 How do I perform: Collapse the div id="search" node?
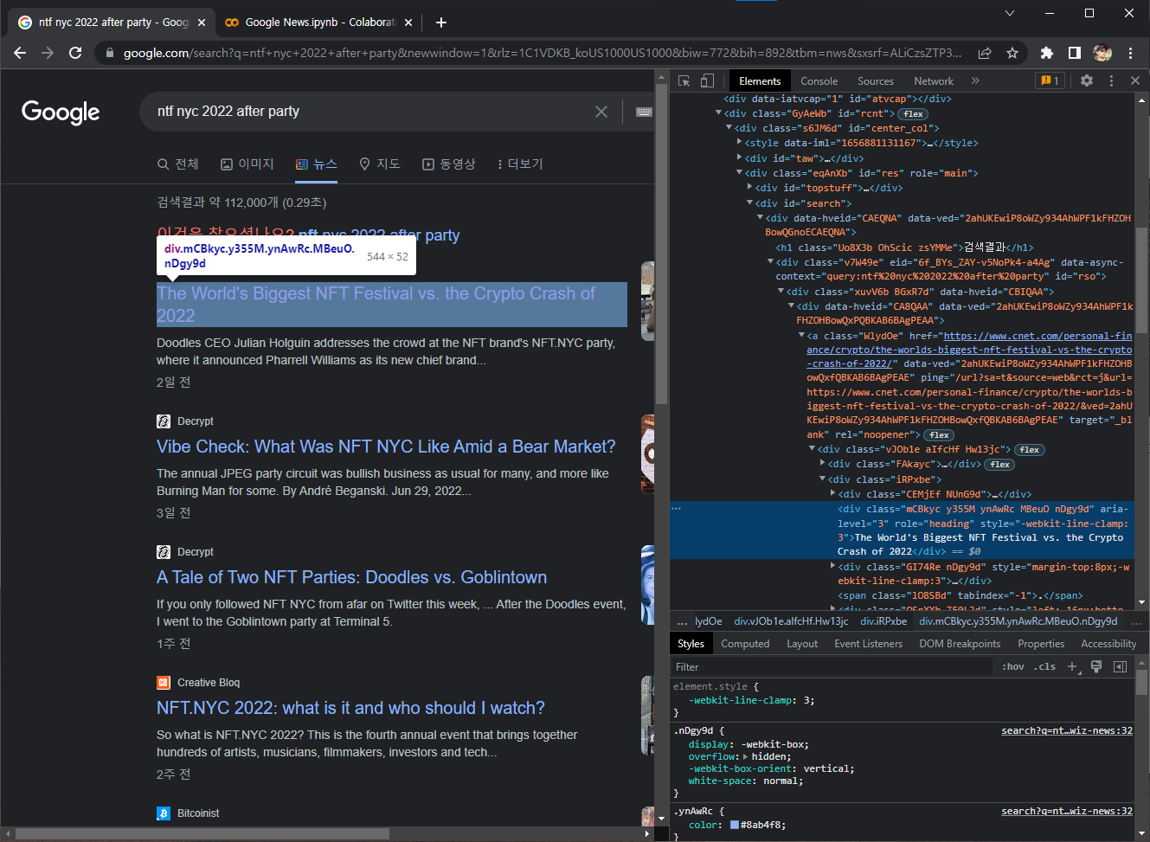[750, 202]
